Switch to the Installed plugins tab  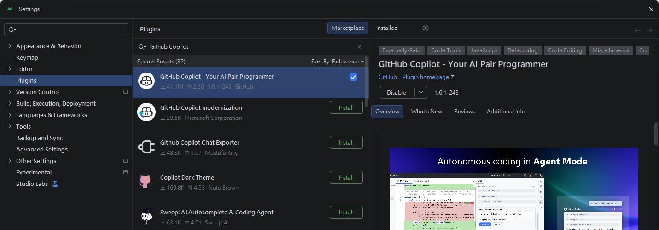coord(386,28)
